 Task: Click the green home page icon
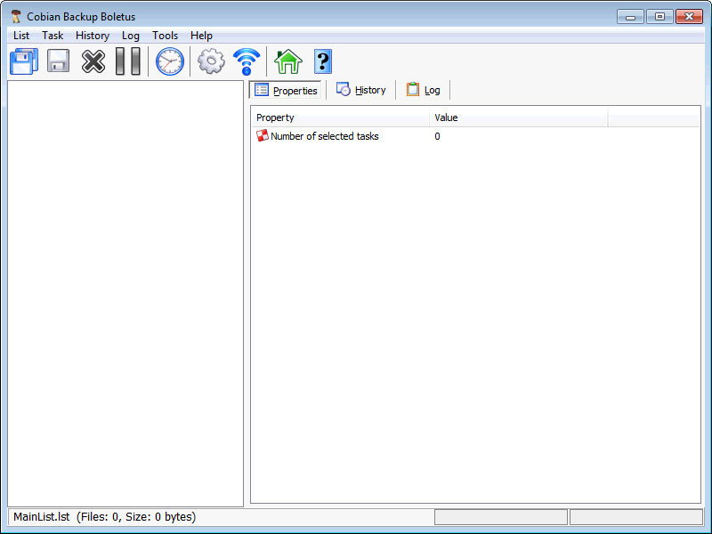[288, 61]
